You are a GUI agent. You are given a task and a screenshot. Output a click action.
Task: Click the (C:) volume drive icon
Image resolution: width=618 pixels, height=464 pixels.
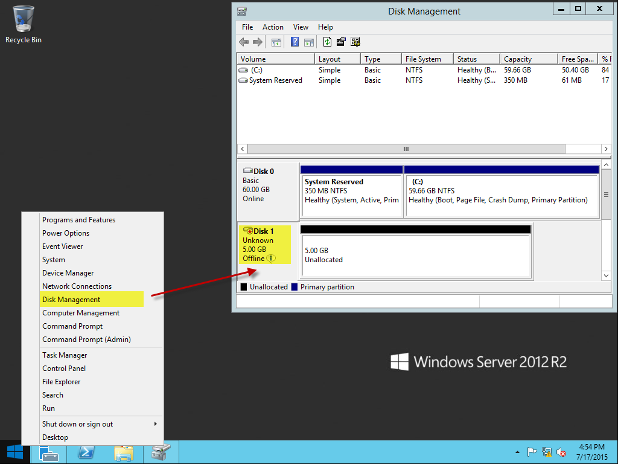click(243, 70)
